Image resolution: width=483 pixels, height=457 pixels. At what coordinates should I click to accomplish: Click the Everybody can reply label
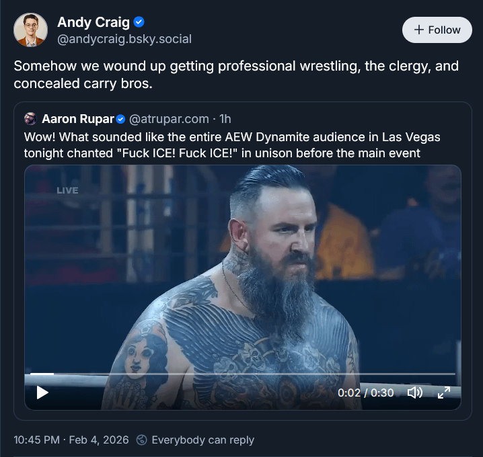pyautogui.click(x=203, y=440)
